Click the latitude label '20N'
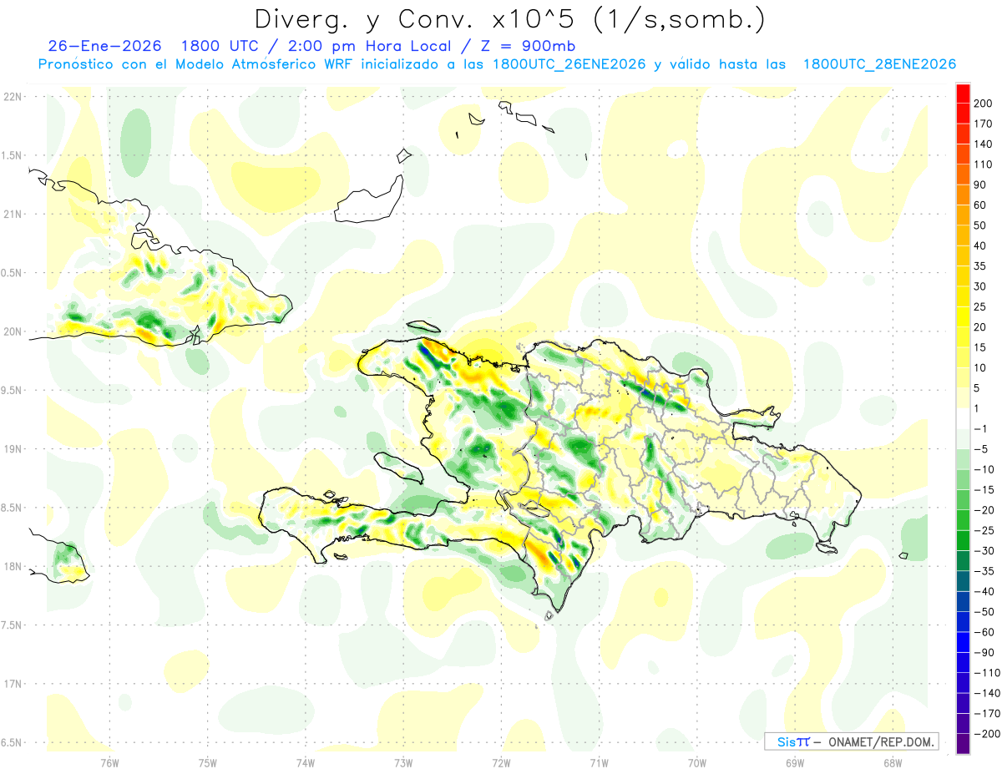The image size is (1002, 774). [12, 331]
